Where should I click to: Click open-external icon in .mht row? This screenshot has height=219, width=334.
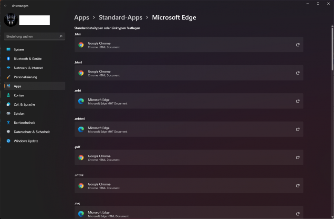(298, 101)
